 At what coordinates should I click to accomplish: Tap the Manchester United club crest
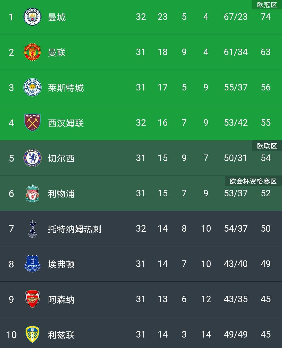(32, 52)
